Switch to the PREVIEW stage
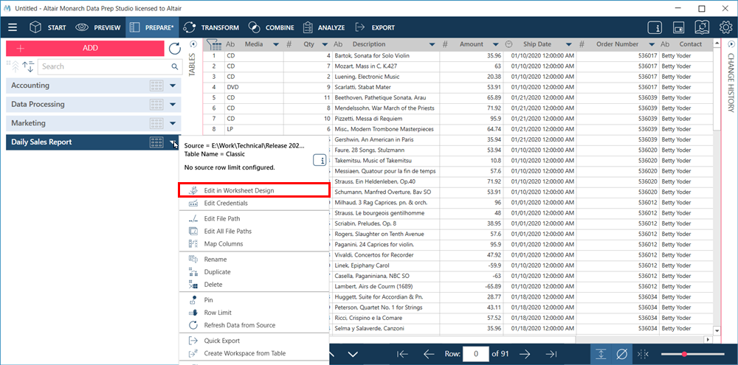This screenshot has height=365, width=738. pyautogui.click(x=98, y=27)
